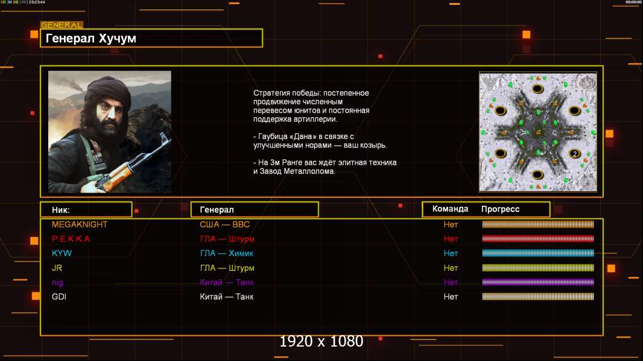Select player MEGAKNIGHT in the list
The width and height of the screenshot is (643, 361).
(80, 224)
